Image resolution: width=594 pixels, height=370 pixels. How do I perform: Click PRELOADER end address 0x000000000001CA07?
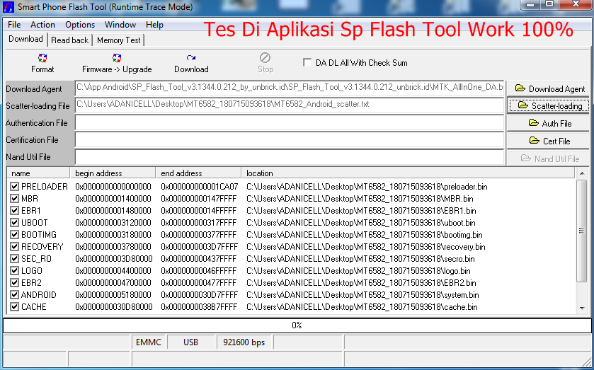pyautogui.click(x=199, y=187)
